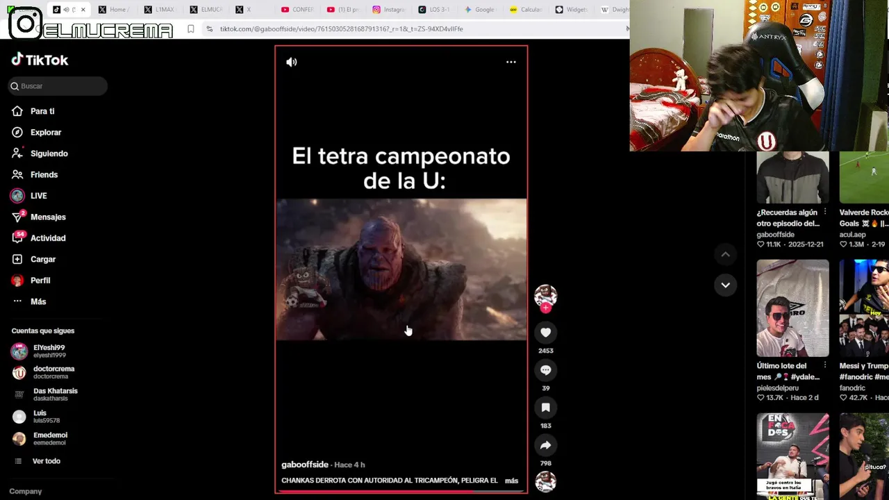Open 'Último lote del mes' video thumbnail
The image size is (889, 500).
coord(792,308)
